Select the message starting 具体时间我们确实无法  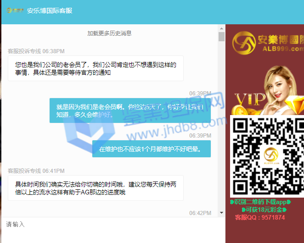pos(96,188)
